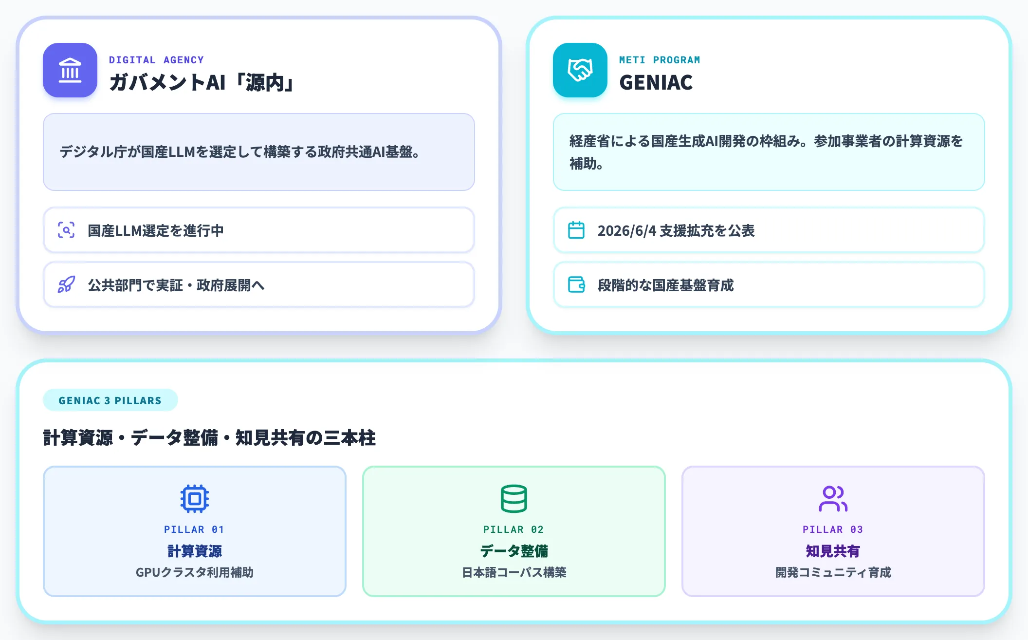Click the CPU chip icon in Pillar 01
Screen dimensions: 1028x640
click(x=195, y=498)
